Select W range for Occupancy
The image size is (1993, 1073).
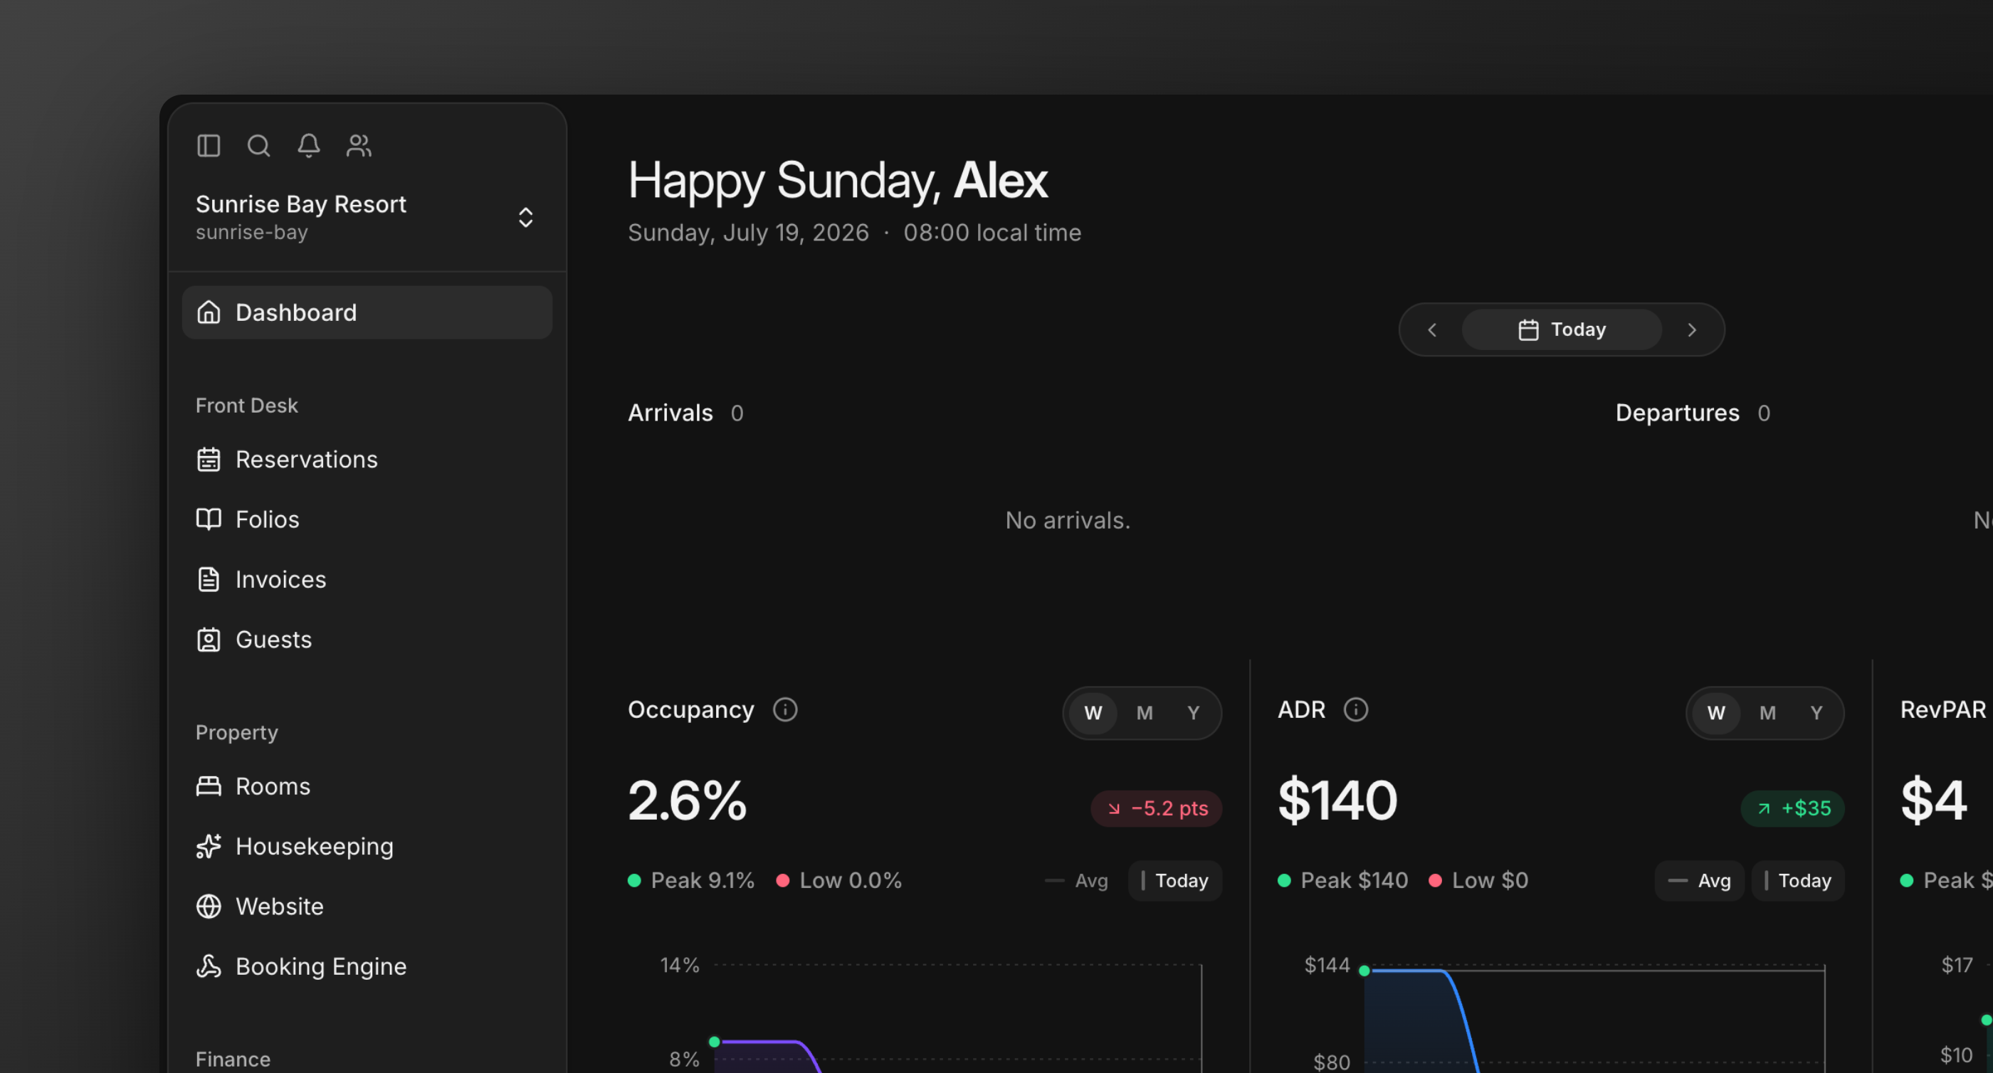(x=1093, y=713)
